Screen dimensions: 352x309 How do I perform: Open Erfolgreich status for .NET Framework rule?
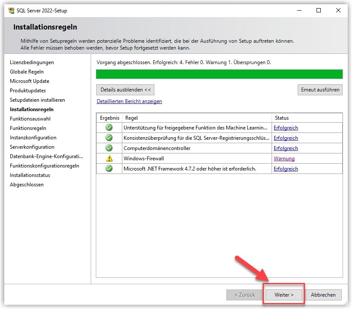click(x=286, y=169)
